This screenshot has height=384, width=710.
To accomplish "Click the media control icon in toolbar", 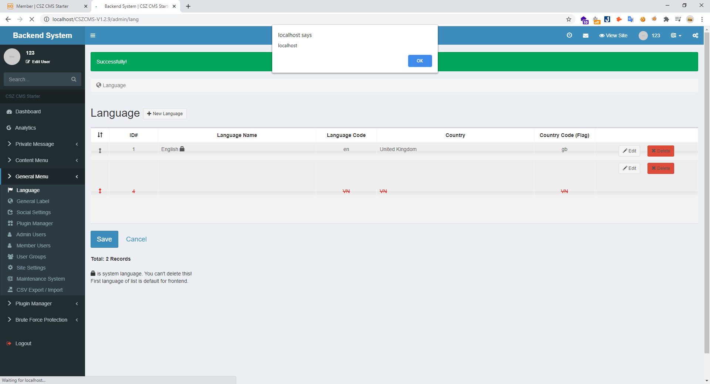I will [678, 19].
